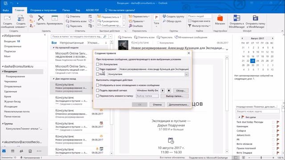
Task: Open the Папка ribbon tab
Action: pyautogui.click(x=66, y=10)
